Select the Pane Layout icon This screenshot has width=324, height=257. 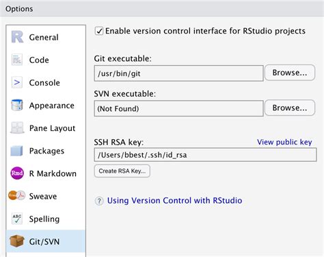point(17,127)
